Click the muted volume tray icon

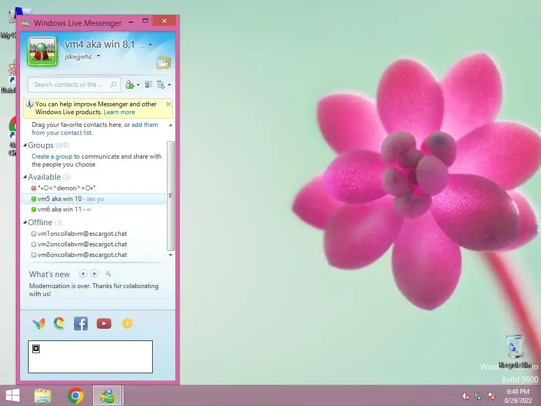465,396
